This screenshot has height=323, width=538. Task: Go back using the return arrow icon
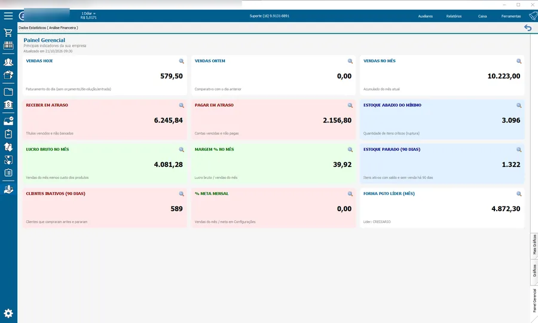click(528, 28)
